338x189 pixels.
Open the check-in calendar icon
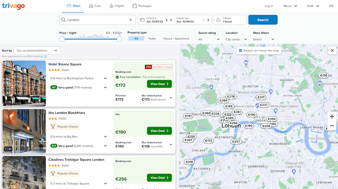click(142, 20)
